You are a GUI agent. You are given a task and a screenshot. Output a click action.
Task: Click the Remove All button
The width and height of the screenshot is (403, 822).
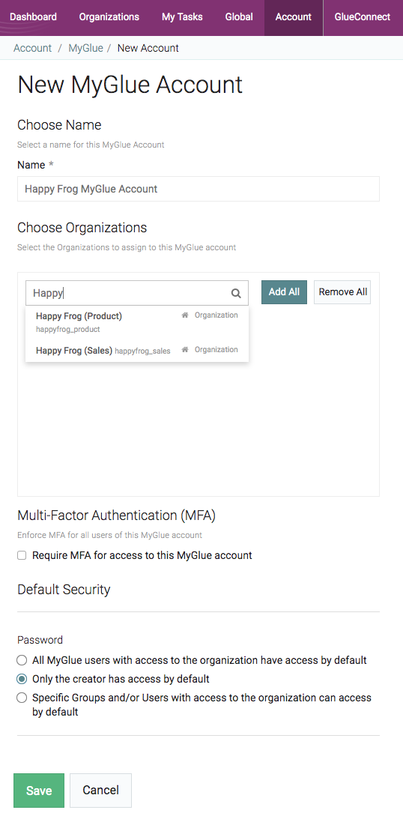343,292
